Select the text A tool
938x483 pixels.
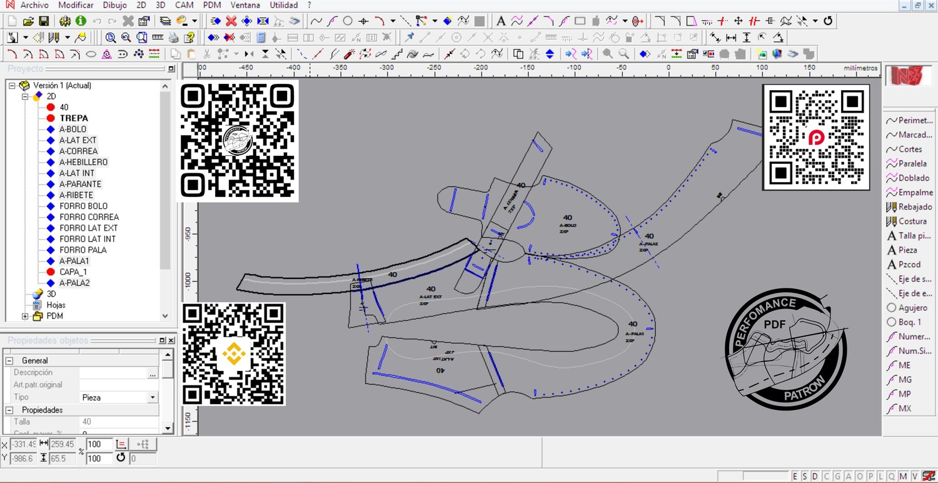pos(501,21)
